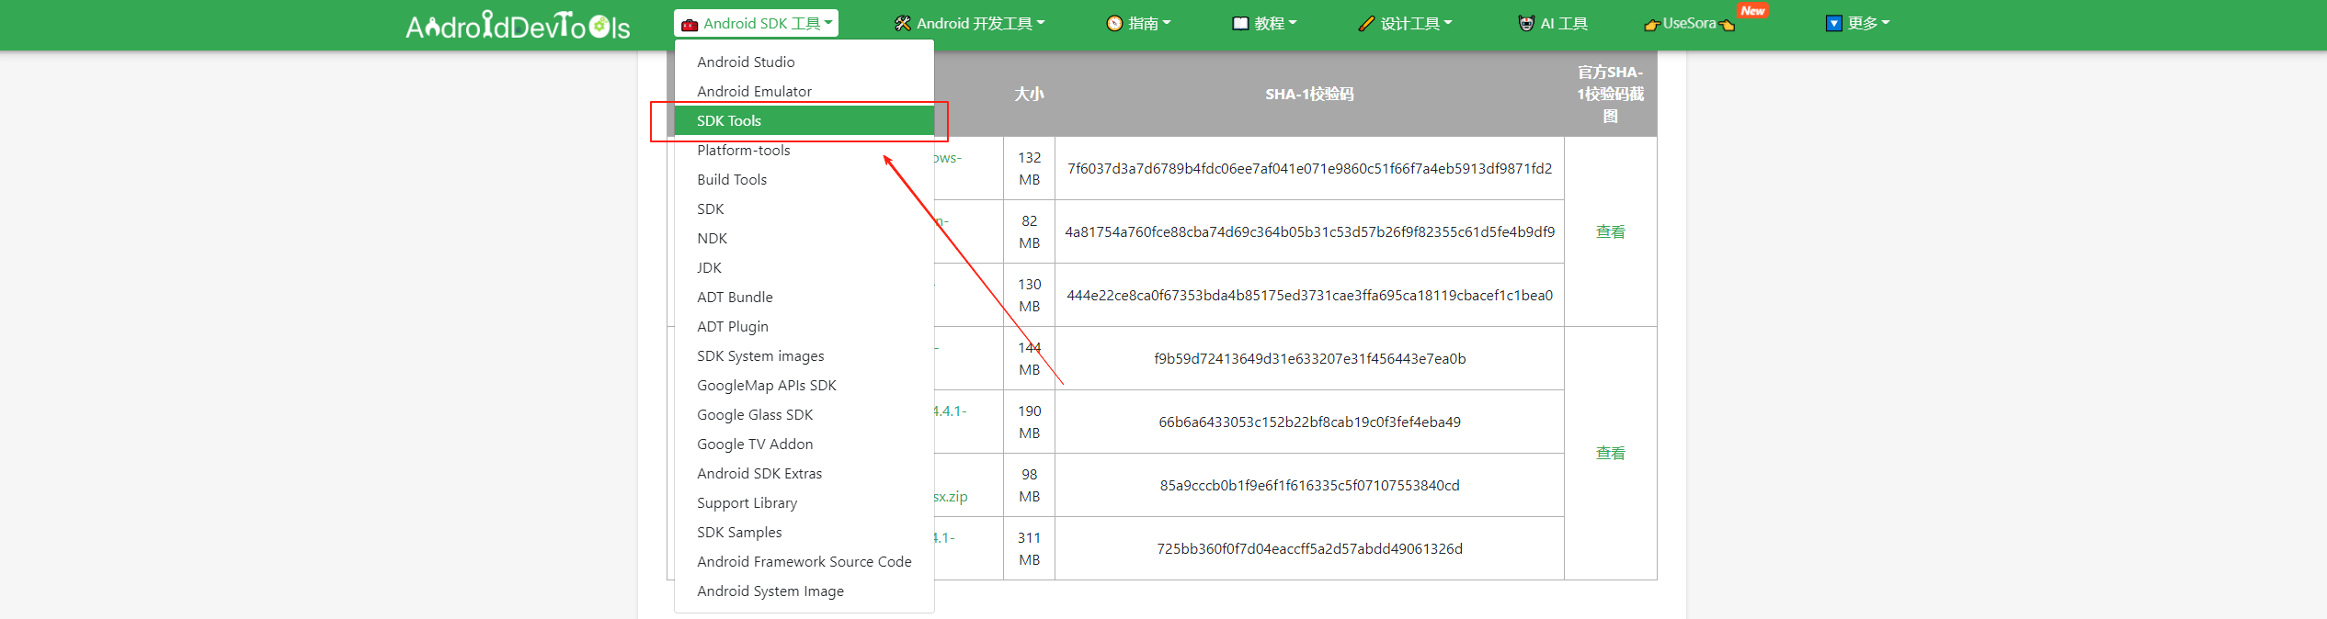The image size is (2327, 619).
Task: Open SDK Samples menu entry
Action: 804,532
